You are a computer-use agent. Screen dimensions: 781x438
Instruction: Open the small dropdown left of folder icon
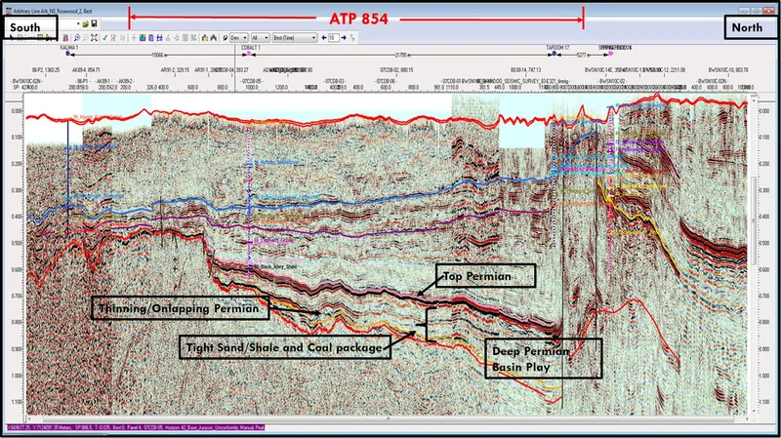(78, 23)
